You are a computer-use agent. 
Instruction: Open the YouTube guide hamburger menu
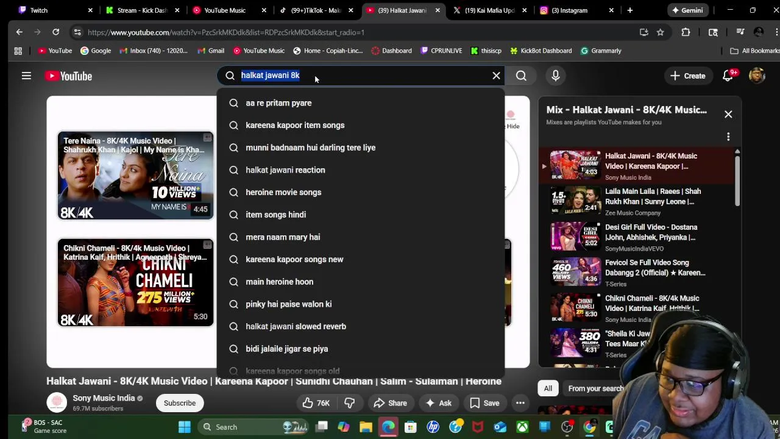(x=26, y=76)
